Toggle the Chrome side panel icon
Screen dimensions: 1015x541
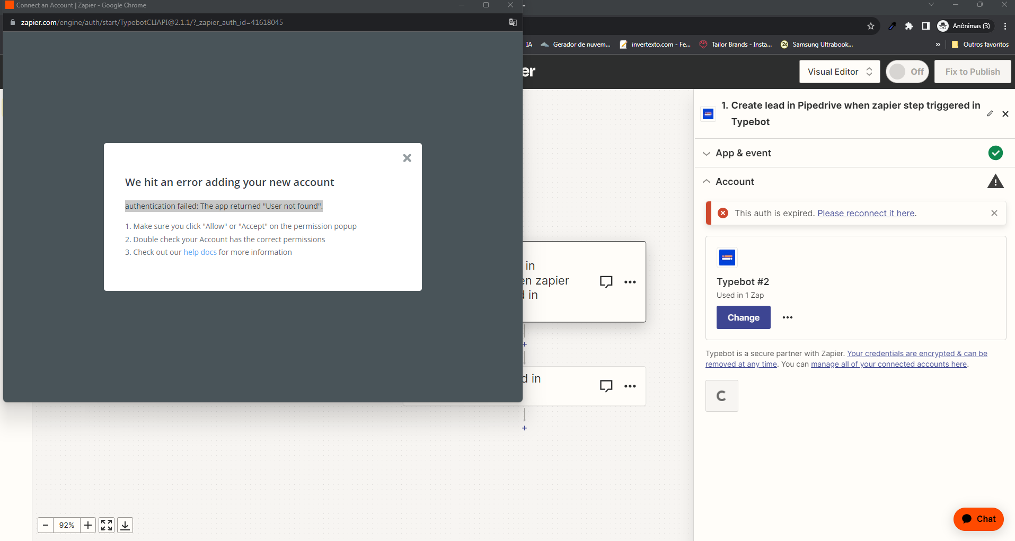pyautogui.click(x=926, y=26)
